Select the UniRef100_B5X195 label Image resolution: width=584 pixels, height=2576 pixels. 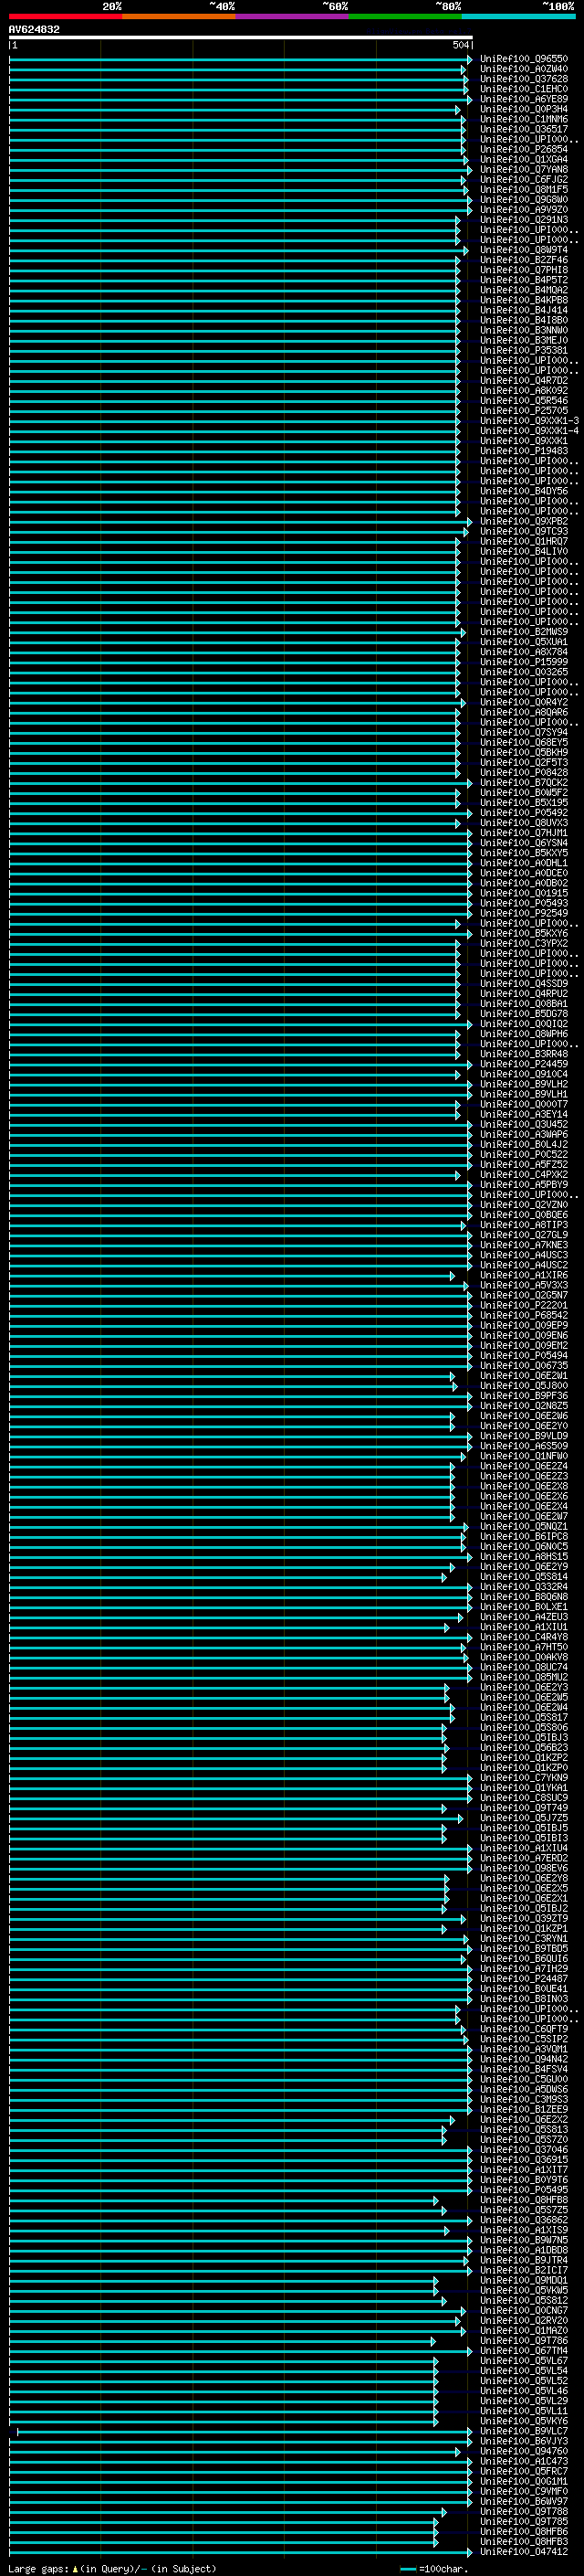(x=524, y=802)
